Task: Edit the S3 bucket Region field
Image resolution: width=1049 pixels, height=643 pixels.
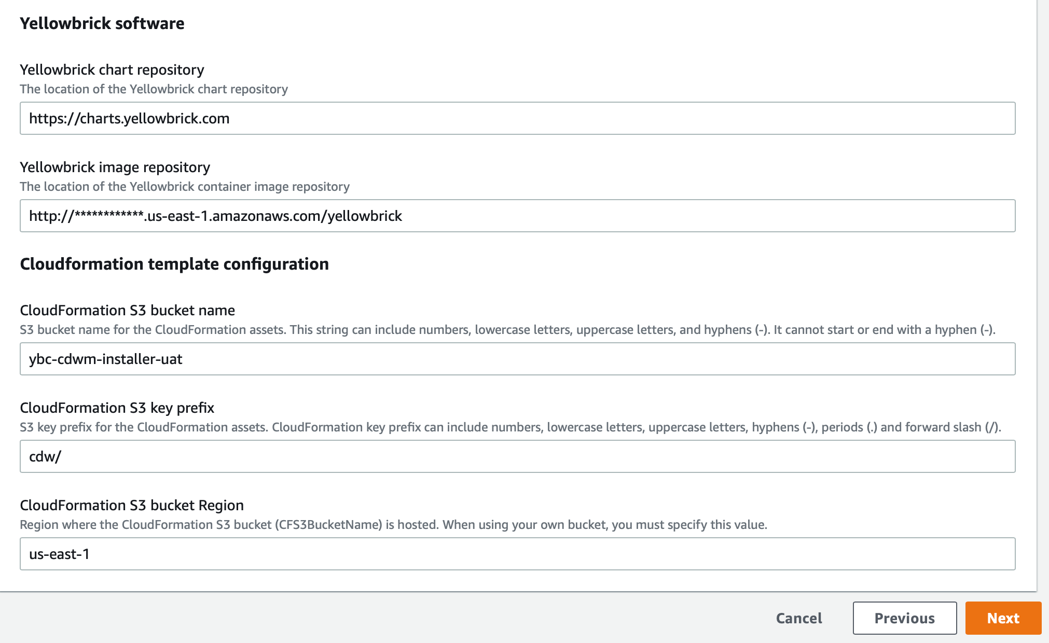Action: point(517,554)
